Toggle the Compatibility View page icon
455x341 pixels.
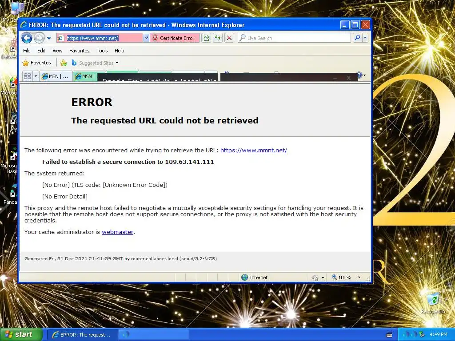click(x=206, y=38)
